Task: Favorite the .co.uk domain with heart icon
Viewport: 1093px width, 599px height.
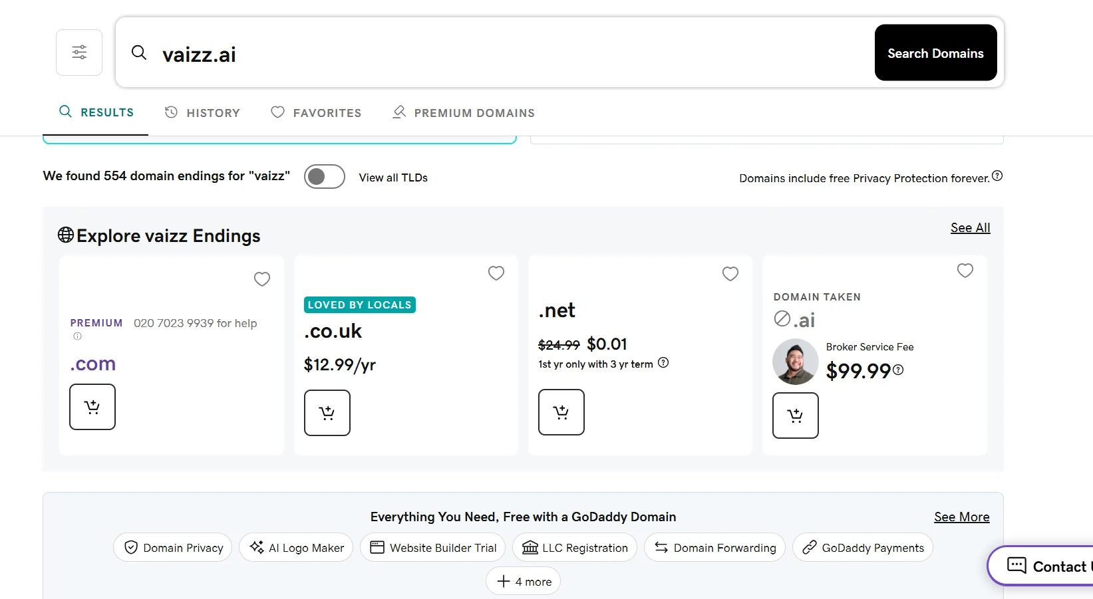Action: 496,273
